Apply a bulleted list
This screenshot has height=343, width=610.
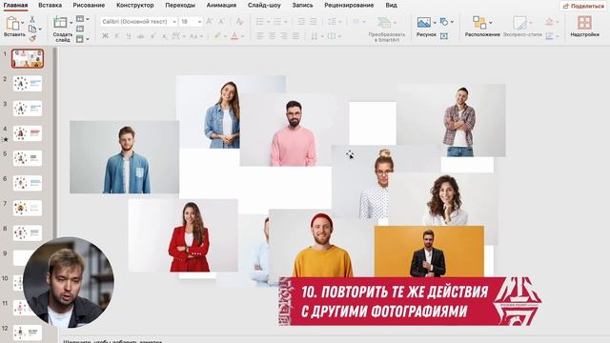(260, 21)
